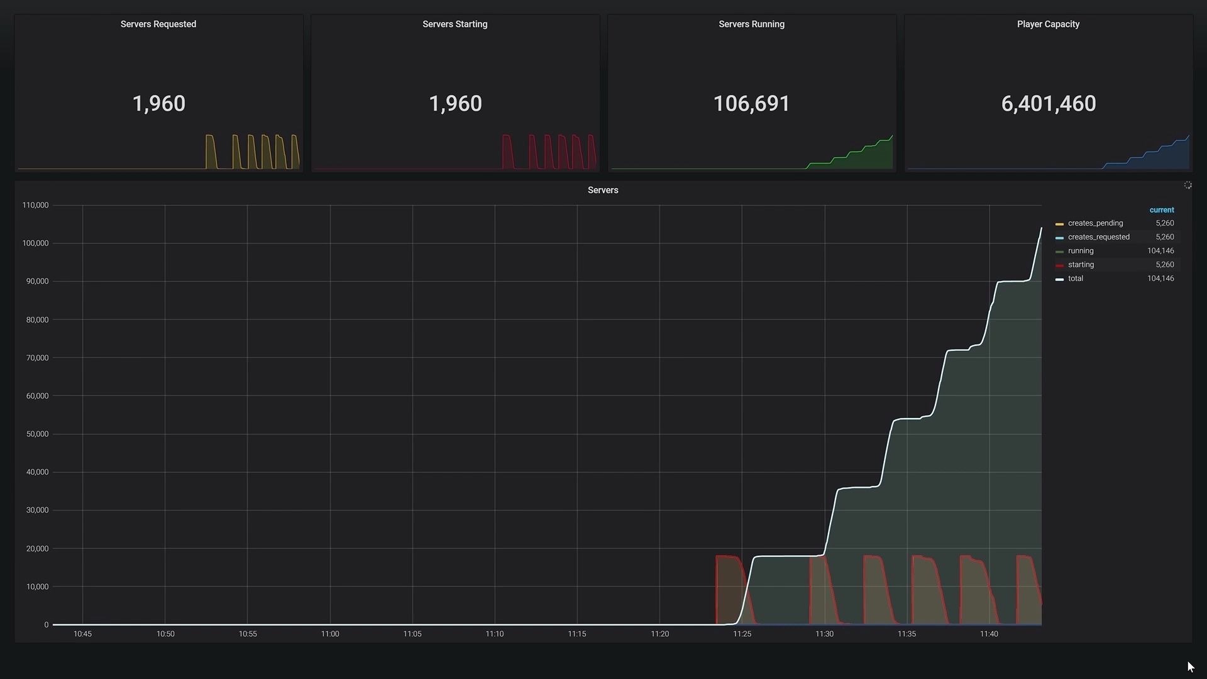Click the 110,000 y-axis label
Image resolution: width=1207 pixels, height=679 pixels.
[35, 206]
